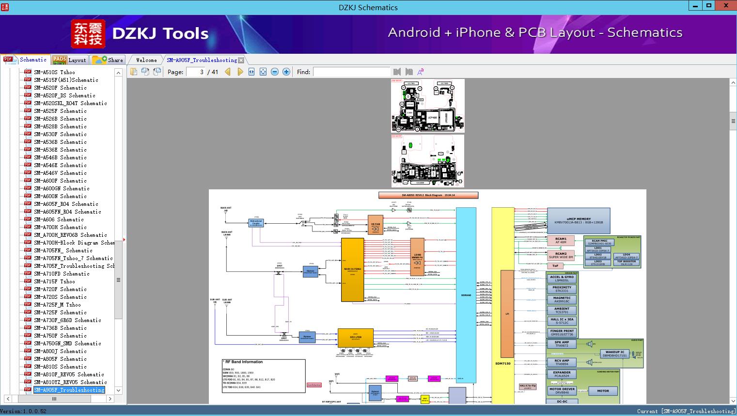Viewport: 737px width, 416px height.
Task: Open SM_A700H_REV06B Schematic
Action: (x=70, y=235)
